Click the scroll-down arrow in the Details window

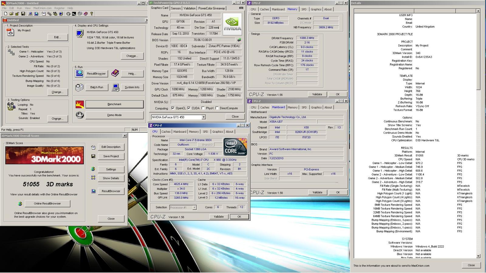point(478,256)
